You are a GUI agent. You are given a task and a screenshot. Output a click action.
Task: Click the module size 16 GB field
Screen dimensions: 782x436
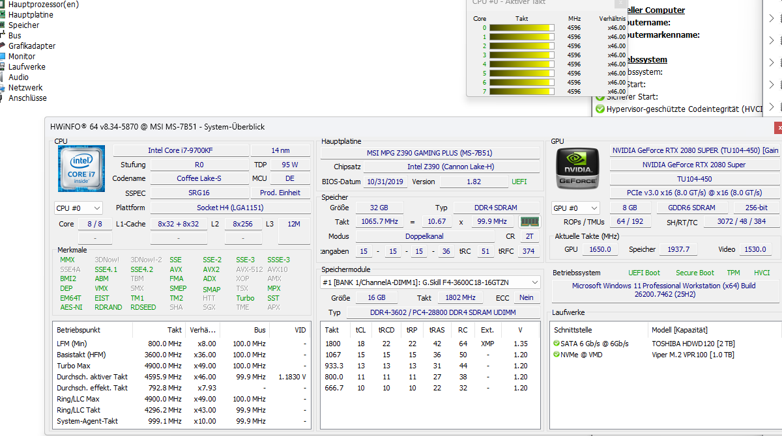pos(377,297)
